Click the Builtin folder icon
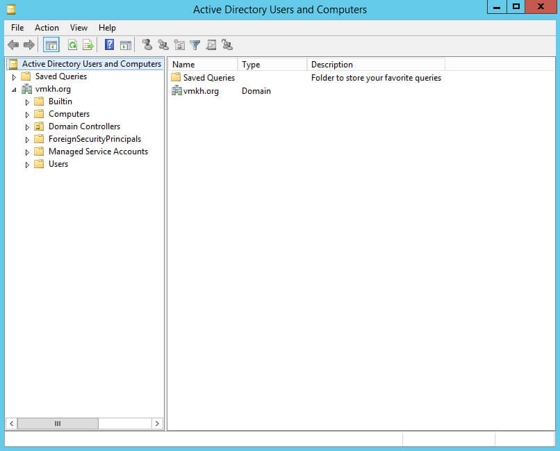This screenshot has height=451, width=560. click(x=39, y=101)
